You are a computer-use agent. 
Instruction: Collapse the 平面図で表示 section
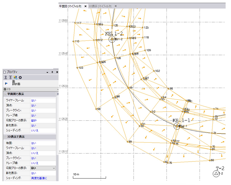coord(5,94)
